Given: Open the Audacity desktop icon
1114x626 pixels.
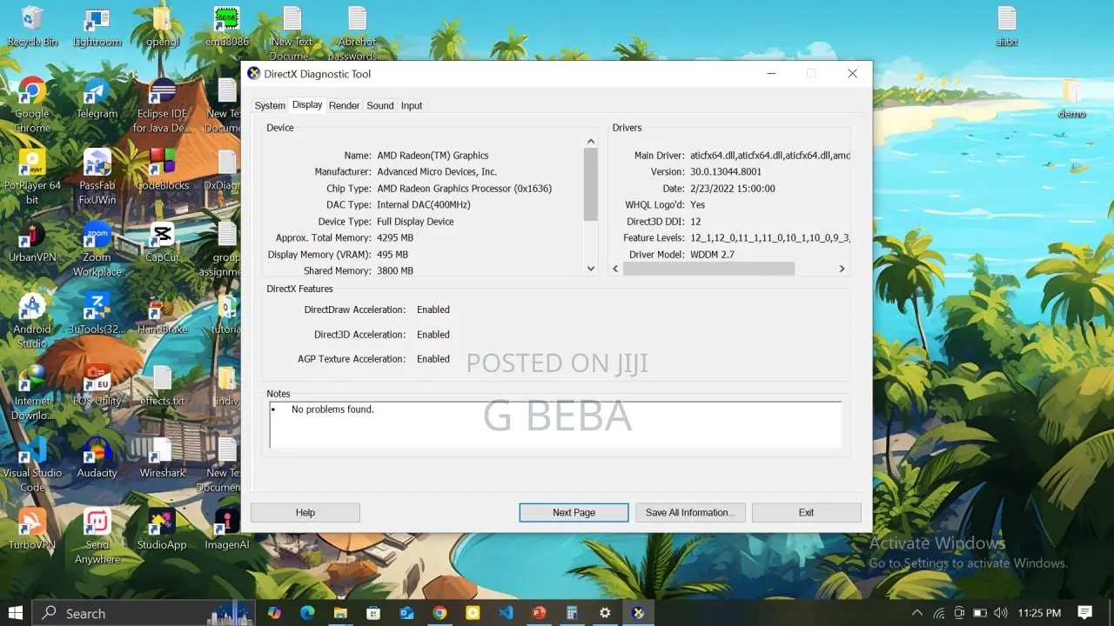Looking at the screenshot, I should tap(97, 453).
